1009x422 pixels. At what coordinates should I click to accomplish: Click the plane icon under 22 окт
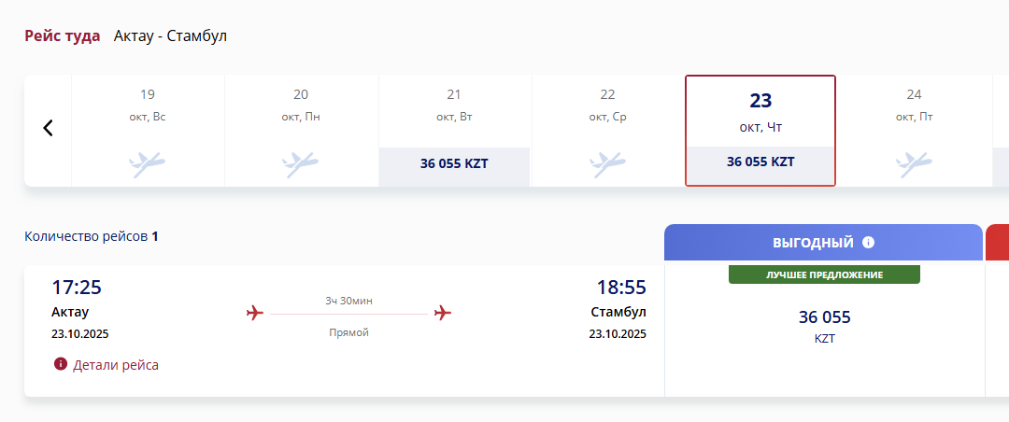(607, 164)
